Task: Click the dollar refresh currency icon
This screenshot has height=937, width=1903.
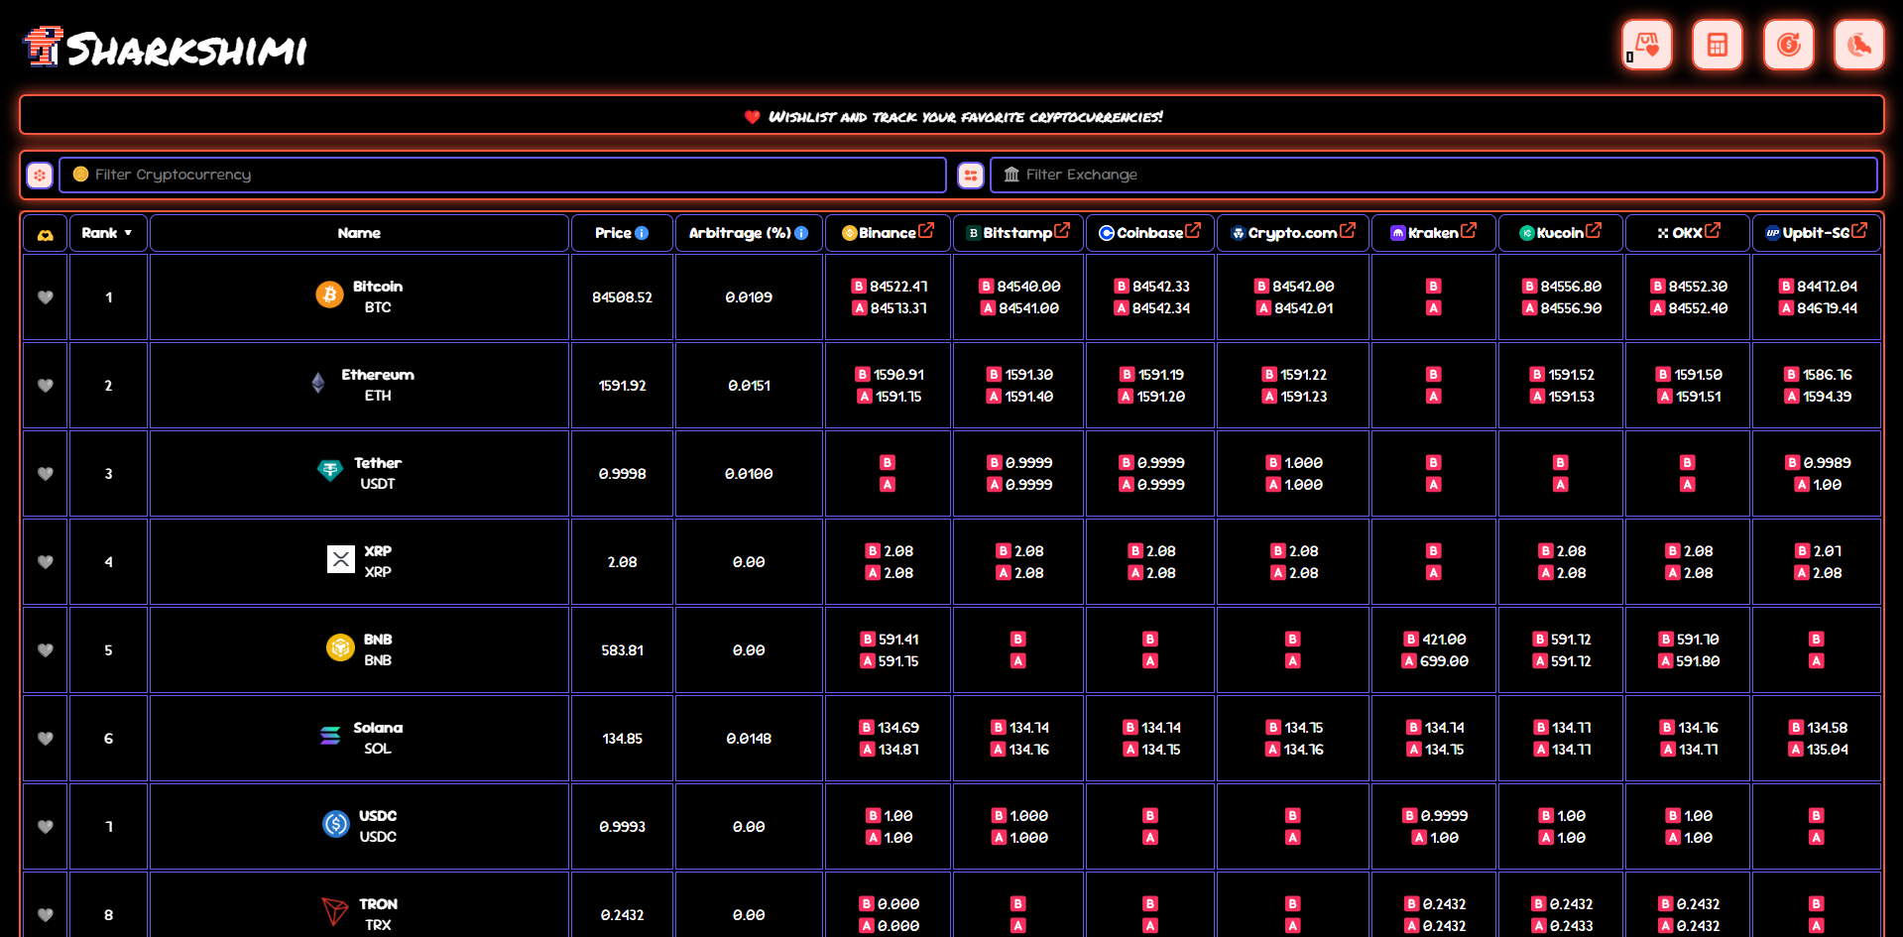Action: pyautogui.click(x=1788, y=45)
